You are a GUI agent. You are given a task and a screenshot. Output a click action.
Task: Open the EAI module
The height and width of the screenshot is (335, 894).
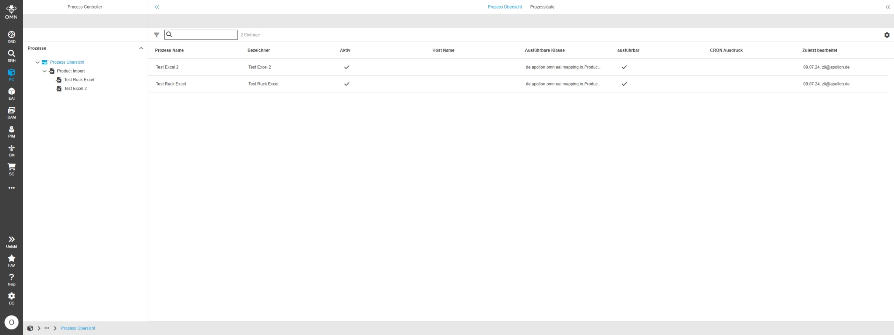[11, 94]
